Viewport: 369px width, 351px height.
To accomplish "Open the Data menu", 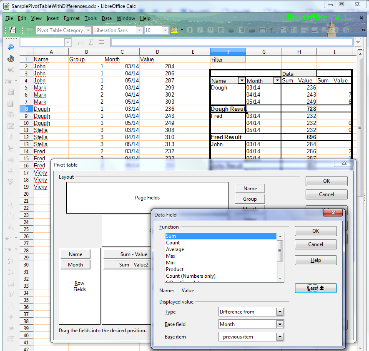I will tap(107, 18).
